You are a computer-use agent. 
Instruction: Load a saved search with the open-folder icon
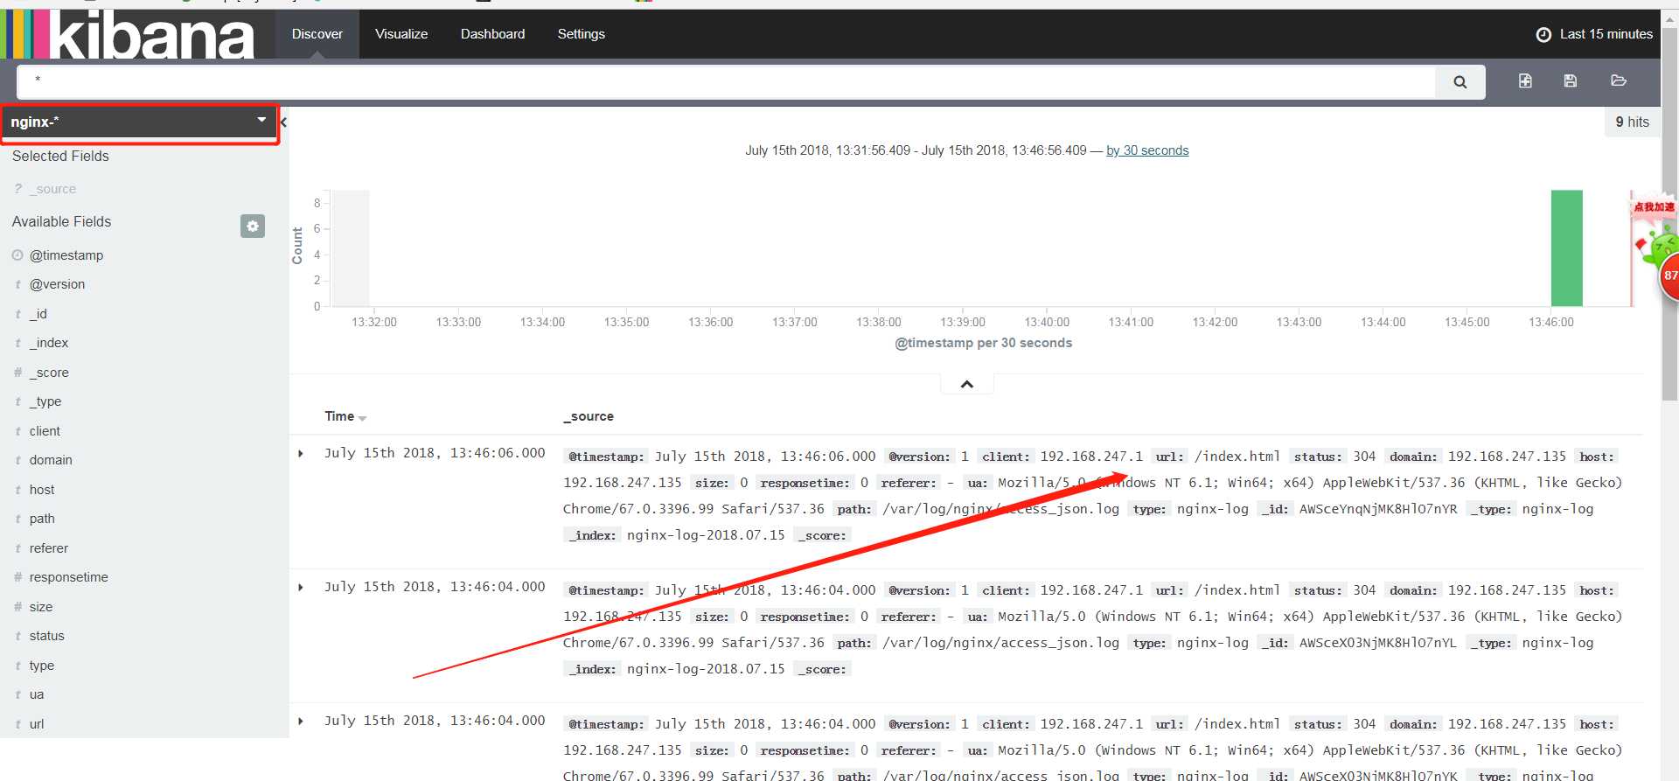[1619, 80]
